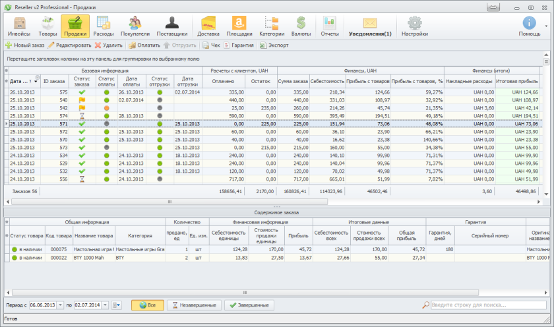
Task: Click Новый заказ button
Action: [25, 45]
